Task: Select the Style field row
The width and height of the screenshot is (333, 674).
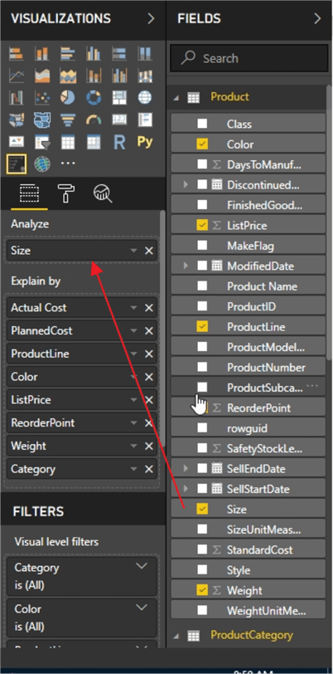Action: tap(248, 570)
